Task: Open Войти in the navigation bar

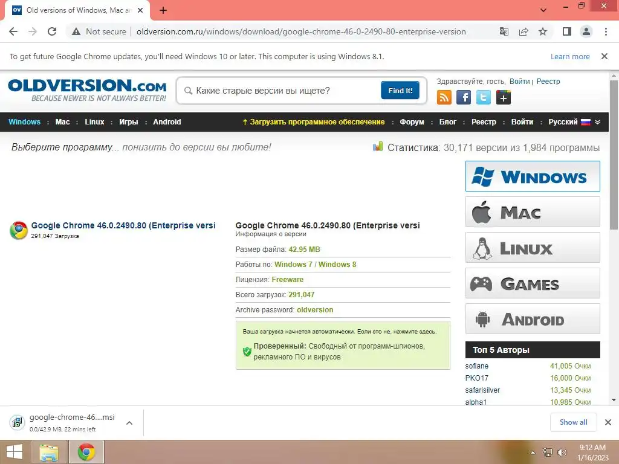Action: click(x=522, y=122)
